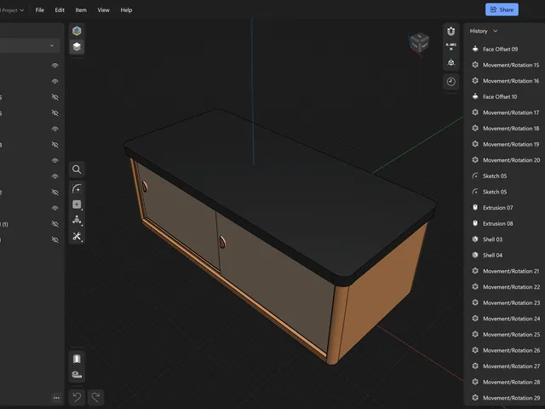Open the Item menu
The height and width of the screenshot is (409, 545).
(x=81, y=10)
